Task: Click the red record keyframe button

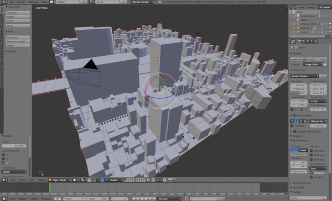Action: point(186,199)
